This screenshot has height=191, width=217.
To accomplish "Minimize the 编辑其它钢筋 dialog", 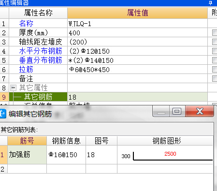I will click(161, 111).
